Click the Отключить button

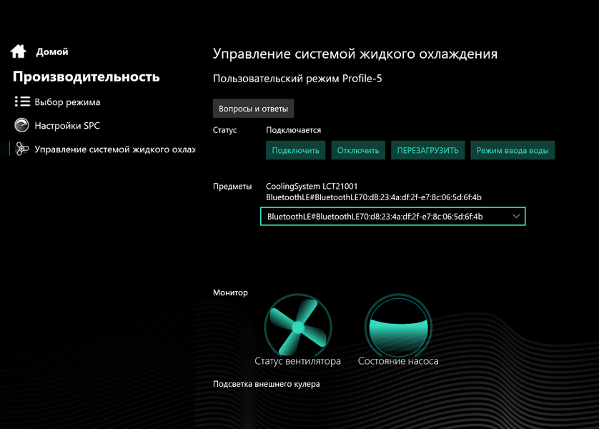click(x=358, y=150)
